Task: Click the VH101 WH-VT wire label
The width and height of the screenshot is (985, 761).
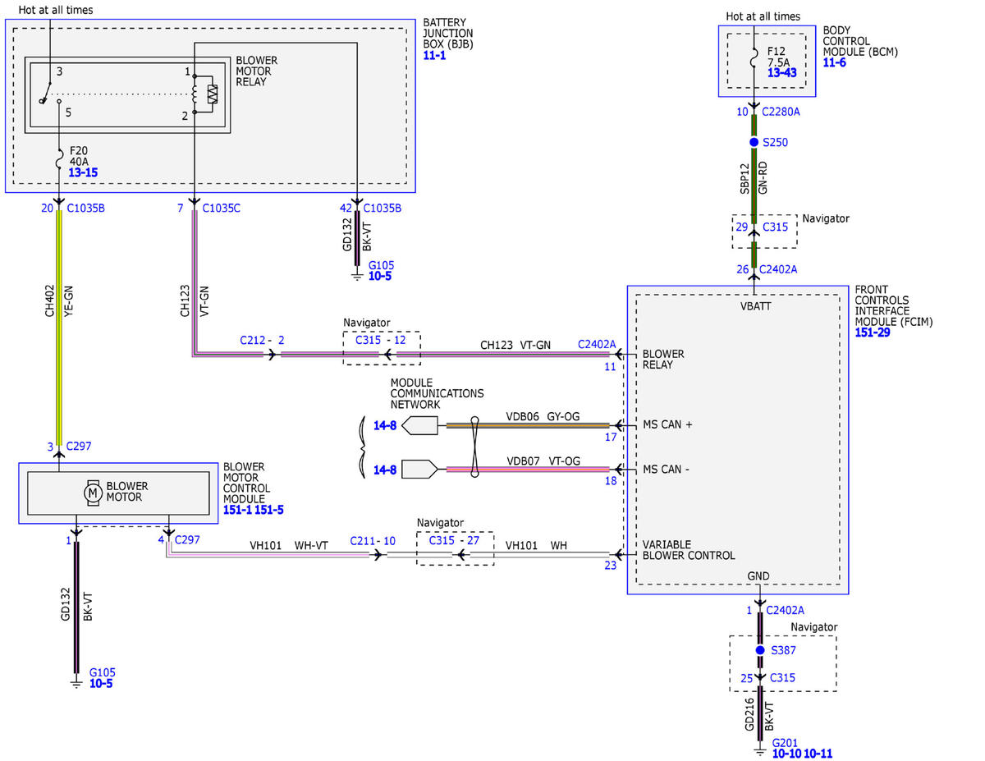Action: pos(289,545)
